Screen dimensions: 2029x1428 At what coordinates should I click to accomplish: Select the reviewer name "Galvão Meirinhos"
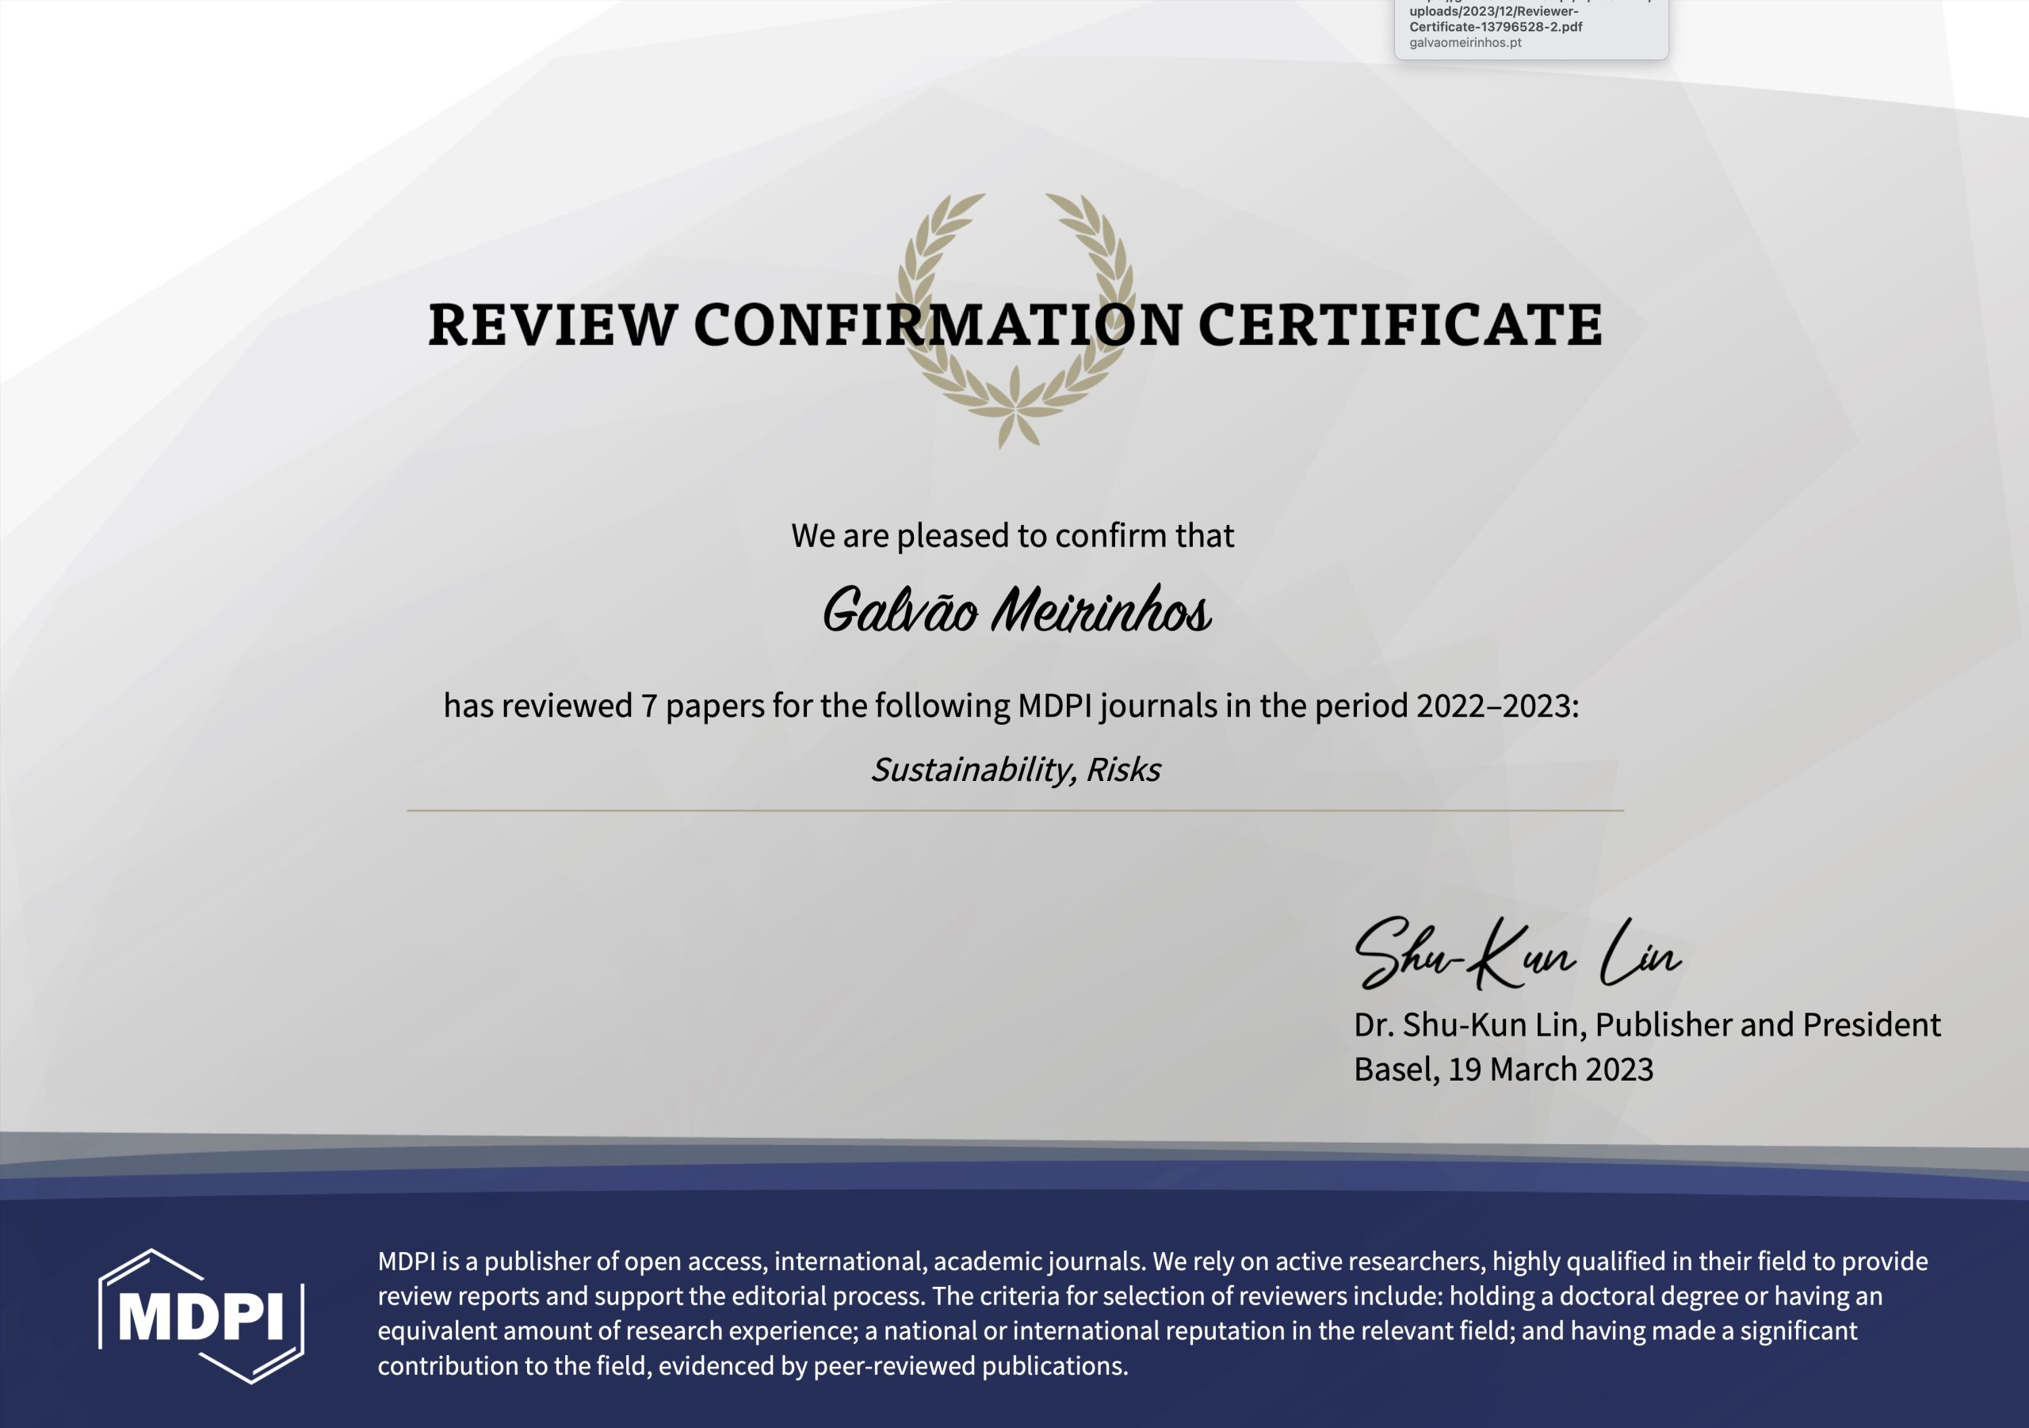(x=1016, y=610)
